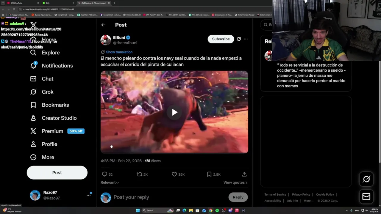
Task: Open the tab search dropdown arrow
Action: [3, 3]
